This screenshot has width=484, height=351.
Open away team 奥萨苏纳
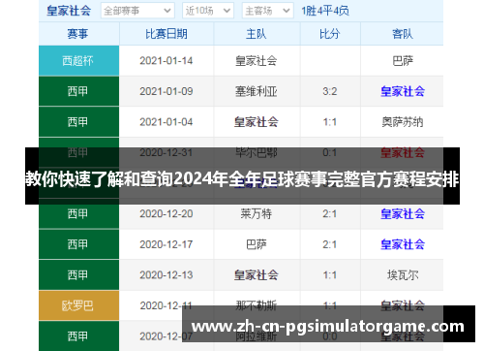click(403, 122)
